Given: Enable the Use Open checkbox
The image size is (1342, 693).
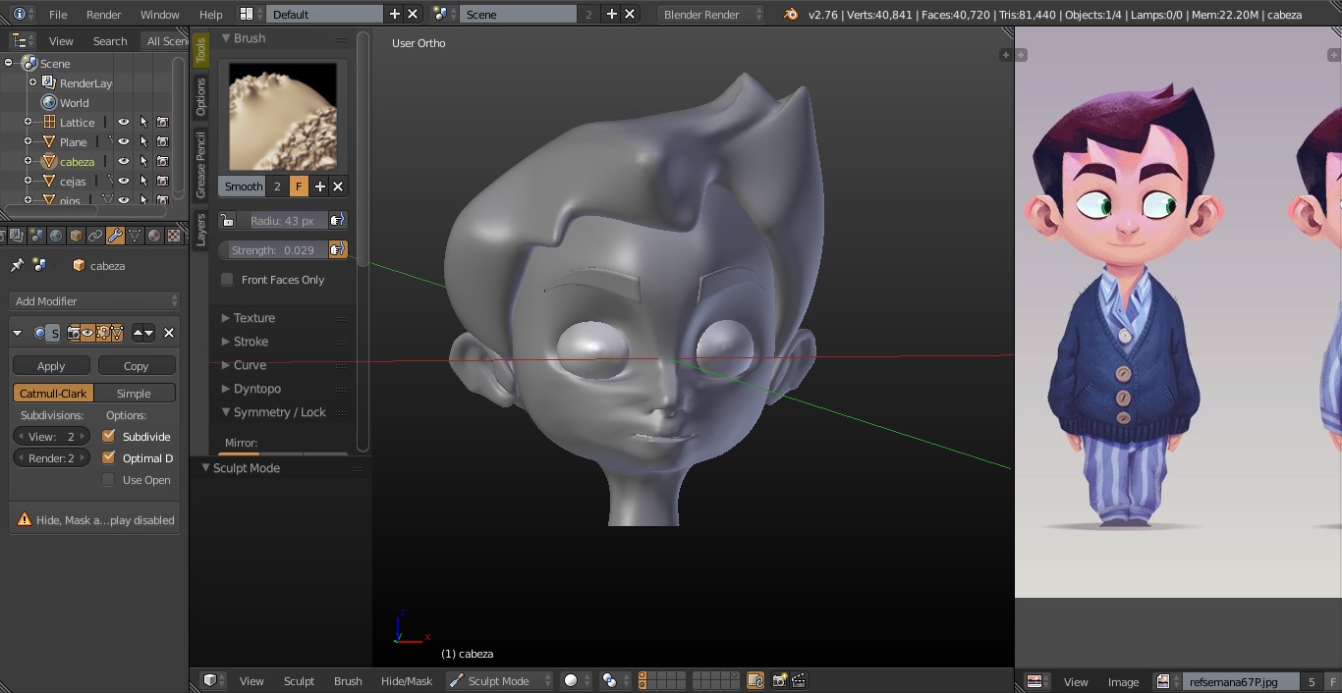Looking at the screenshot, I should tap(109, 479).
